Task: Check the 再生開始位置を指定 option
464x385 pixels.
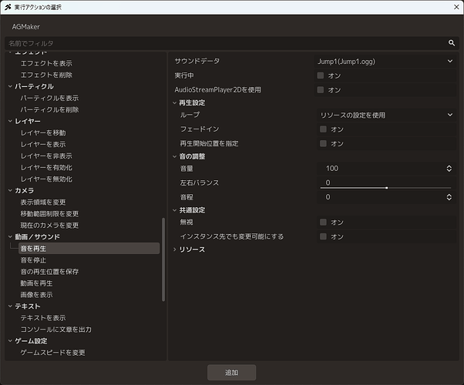Action: 323,144
